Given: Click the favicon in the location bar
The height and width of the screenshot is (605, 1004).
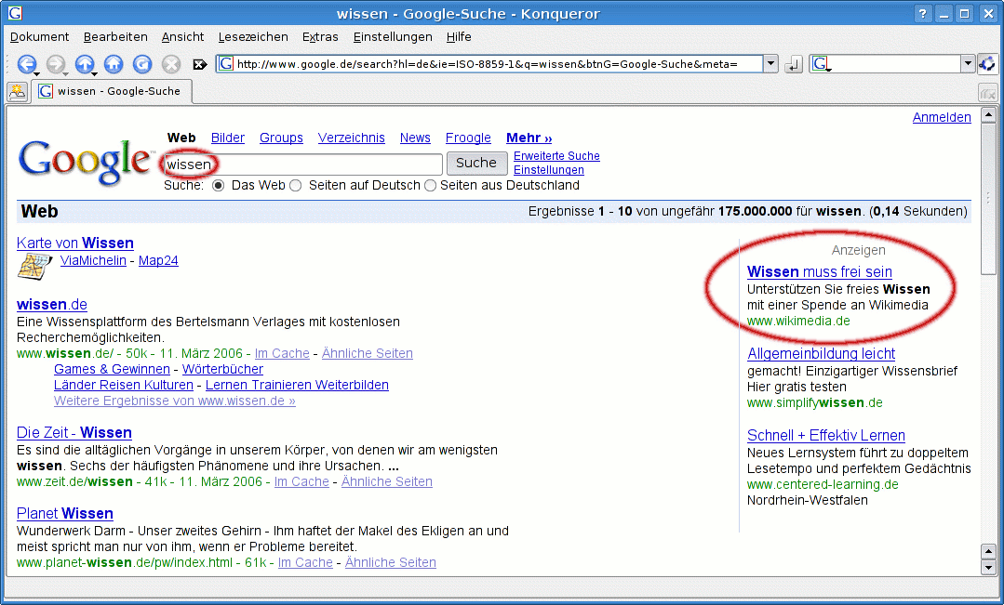Looking at the screenshot, I should point(226,64).
